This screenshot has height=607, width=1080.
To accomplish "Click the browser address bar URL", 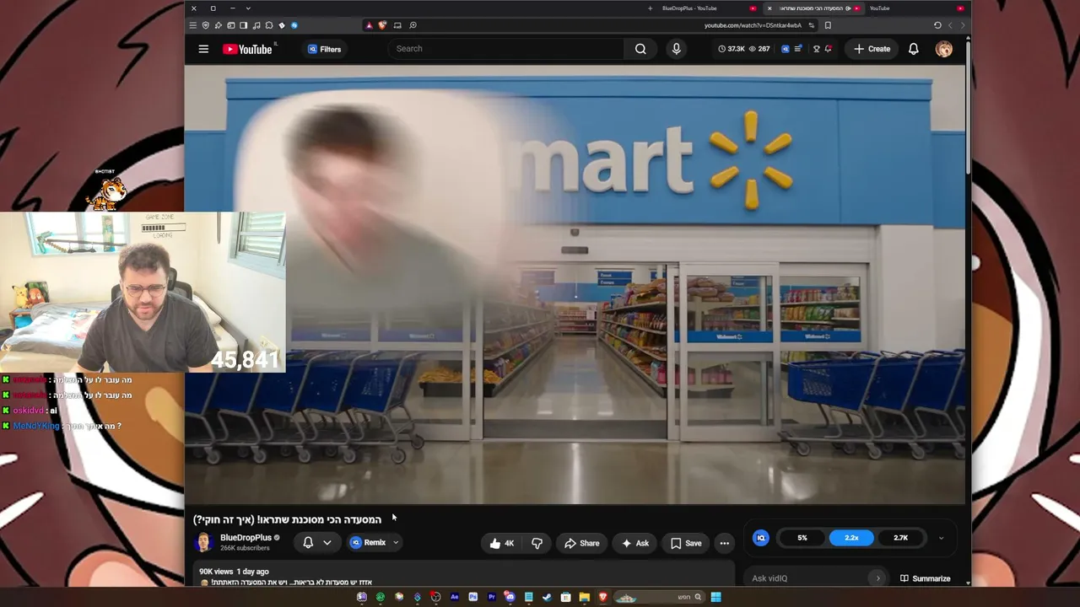I will coord(753,25).
